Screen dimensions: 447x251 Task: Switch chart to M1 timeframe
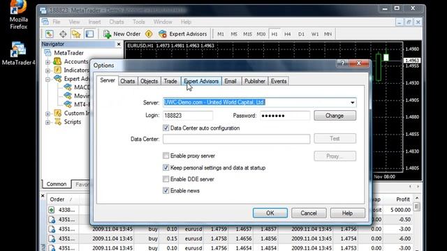click(221, 34)
